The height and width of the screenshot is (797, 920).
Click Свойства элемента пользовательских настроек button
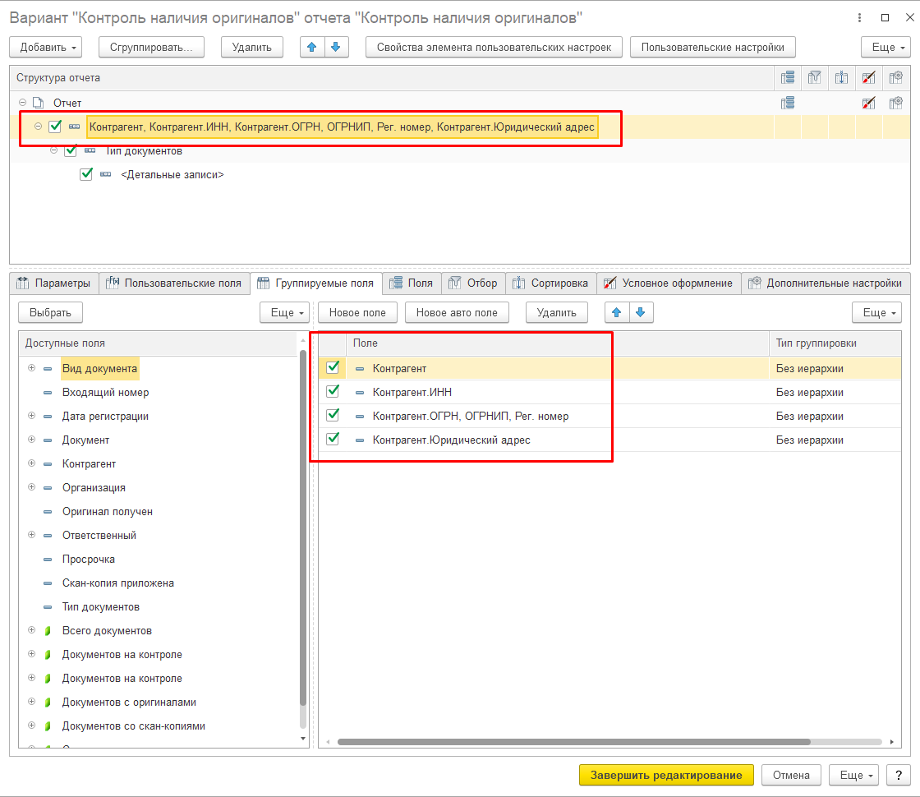click(494, 47)
